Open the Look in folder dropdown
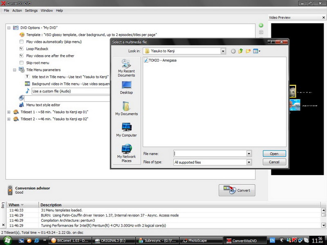 click(223, 51)
